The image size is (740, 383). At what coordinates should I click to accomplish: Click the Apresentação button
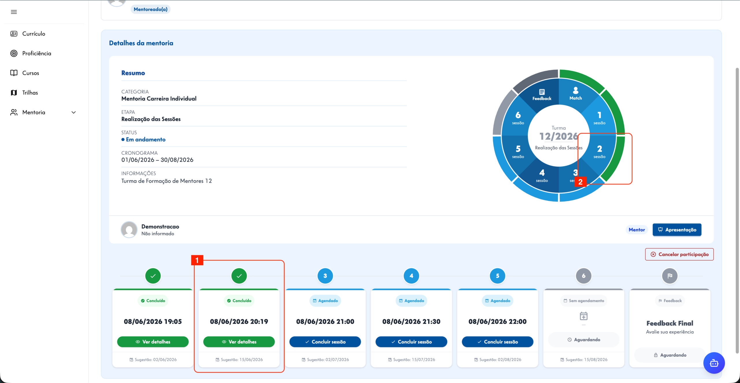pos(677,230)
